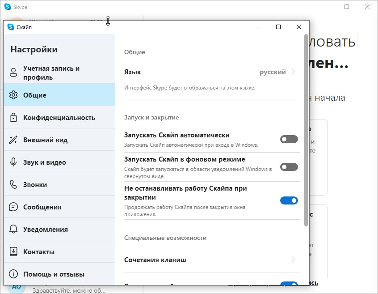Maximize the Скайп settings window
Screen dimensions: 378x294
(x=278, y=27)
